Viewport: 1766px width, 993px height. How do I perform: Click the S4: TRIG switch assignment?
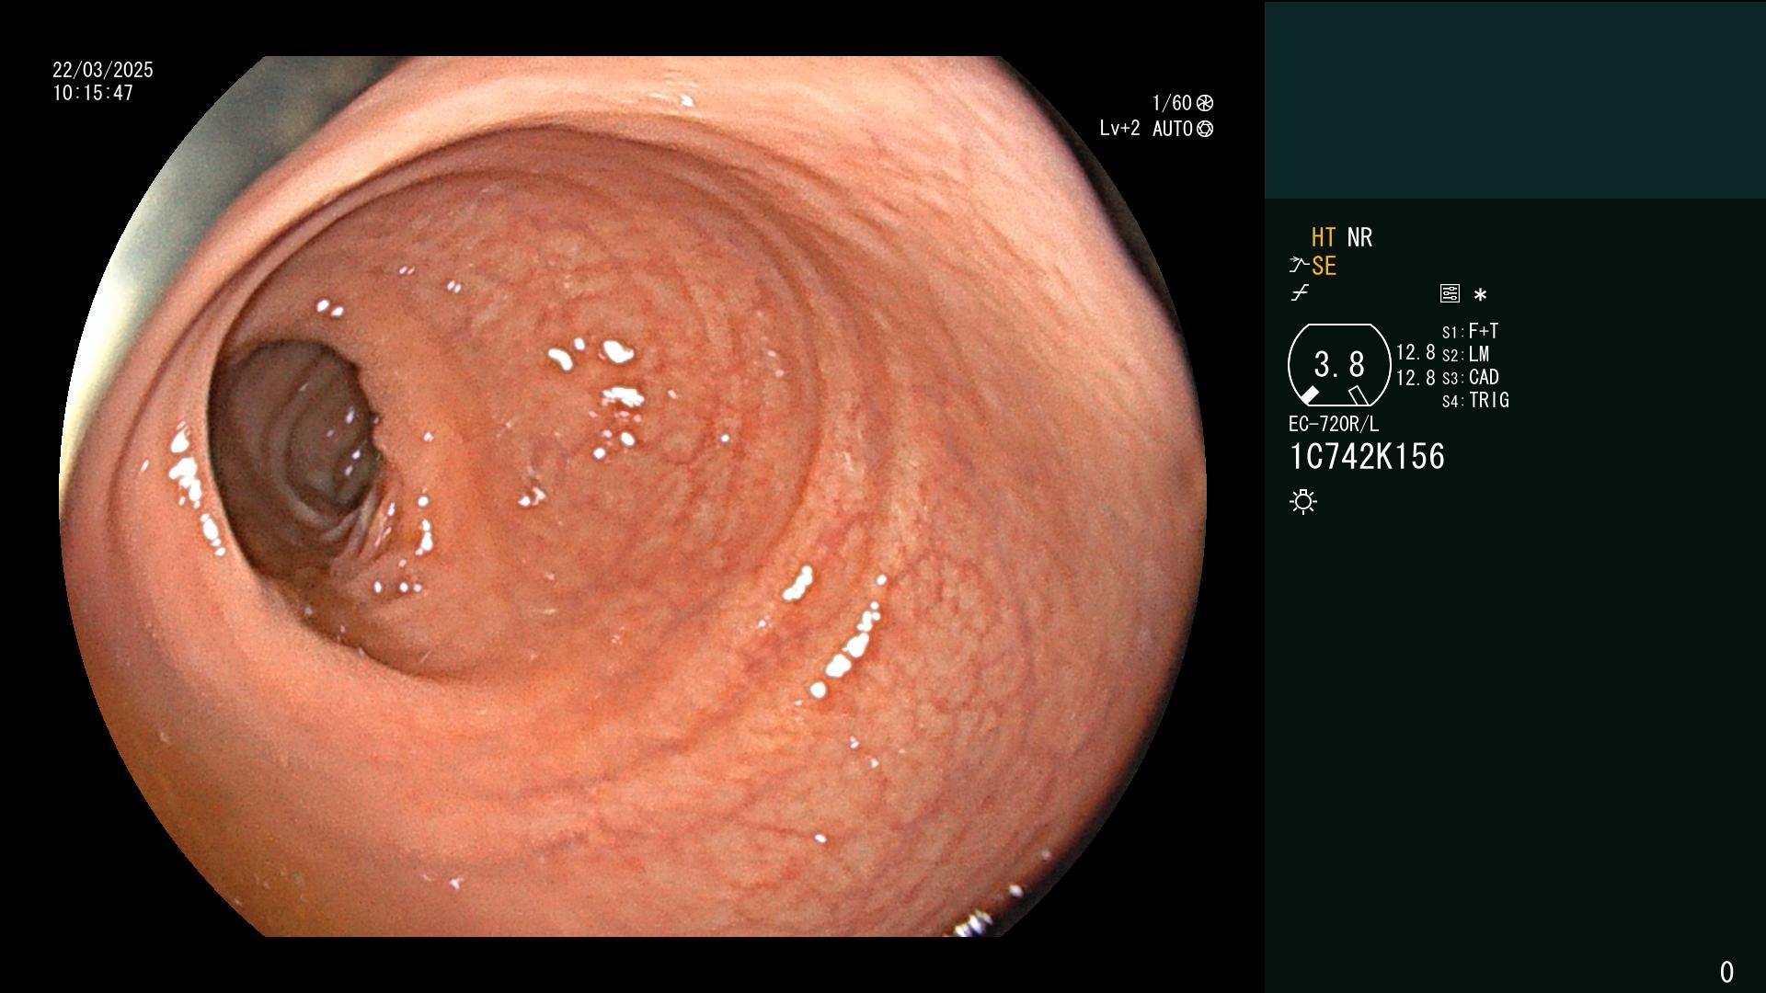(x=1475, y=401)
